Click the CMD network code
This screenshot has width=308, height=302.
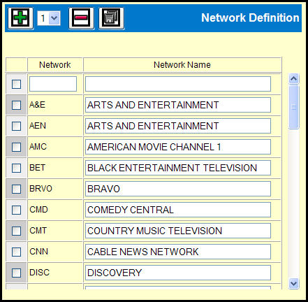coord(38,210)
